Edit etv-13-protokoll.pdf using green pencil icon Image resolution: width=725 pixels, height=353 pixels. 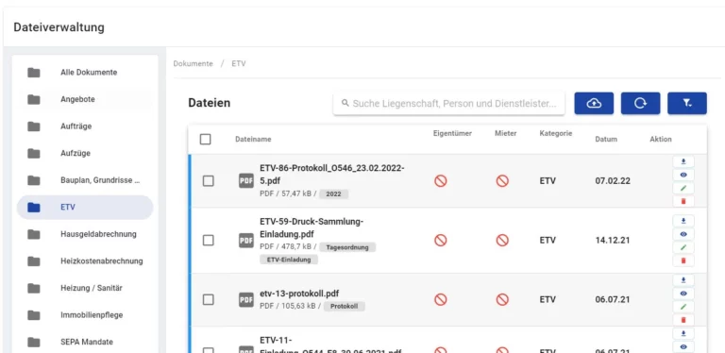pyautogui.click(x=683, y=307)
